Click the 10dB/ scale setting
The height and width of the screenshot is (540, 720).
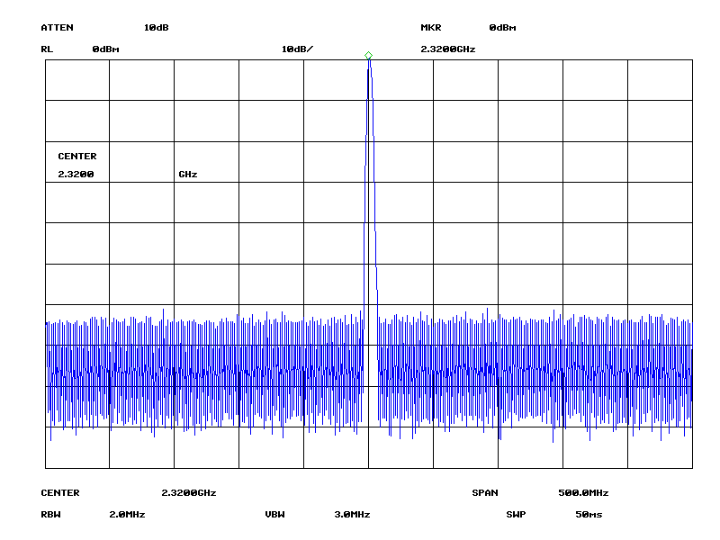297,49
